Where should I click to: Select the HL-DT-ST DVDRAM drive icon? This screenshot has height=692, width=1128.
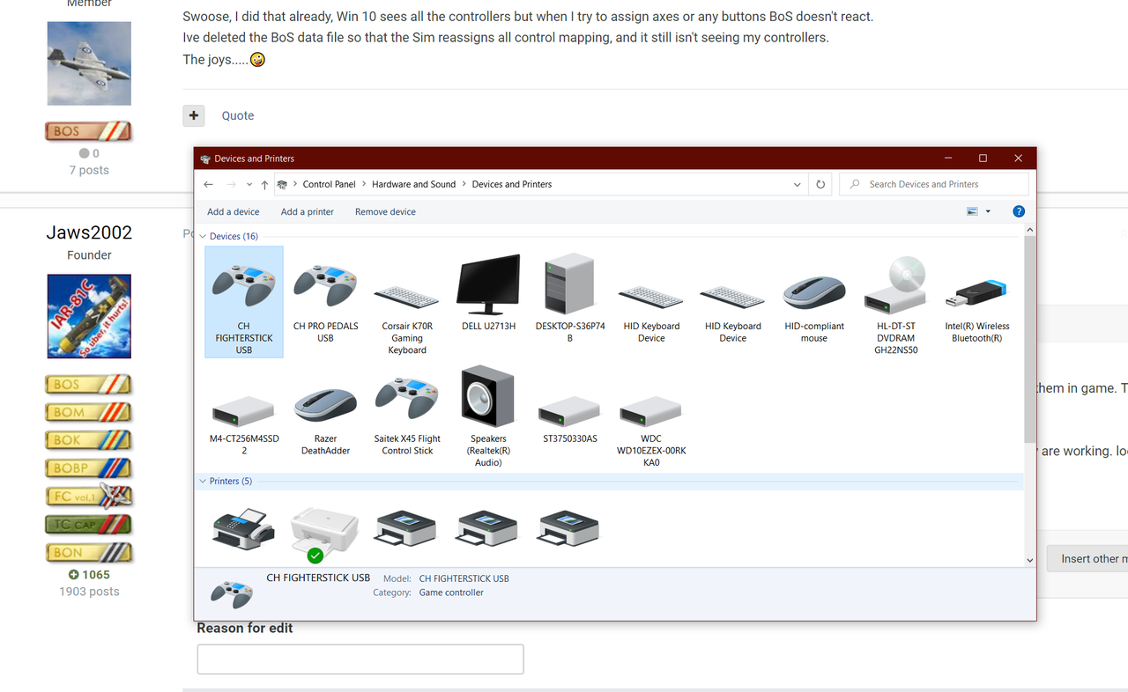point(895,283)
